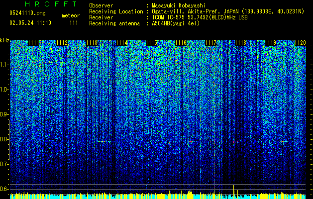Click the 0.9 frequency axis label
Viewport: 313px width, 199px height.
point(4,114)
